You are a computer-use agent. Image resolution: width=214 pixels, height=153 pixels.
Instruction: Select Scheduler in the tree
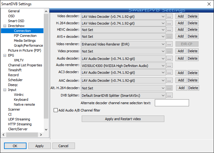tap(15, 80)
